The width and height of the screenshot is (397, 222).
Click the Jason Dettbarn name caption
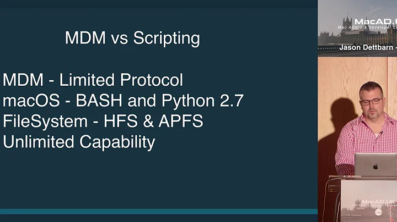[x=368, y=47]
